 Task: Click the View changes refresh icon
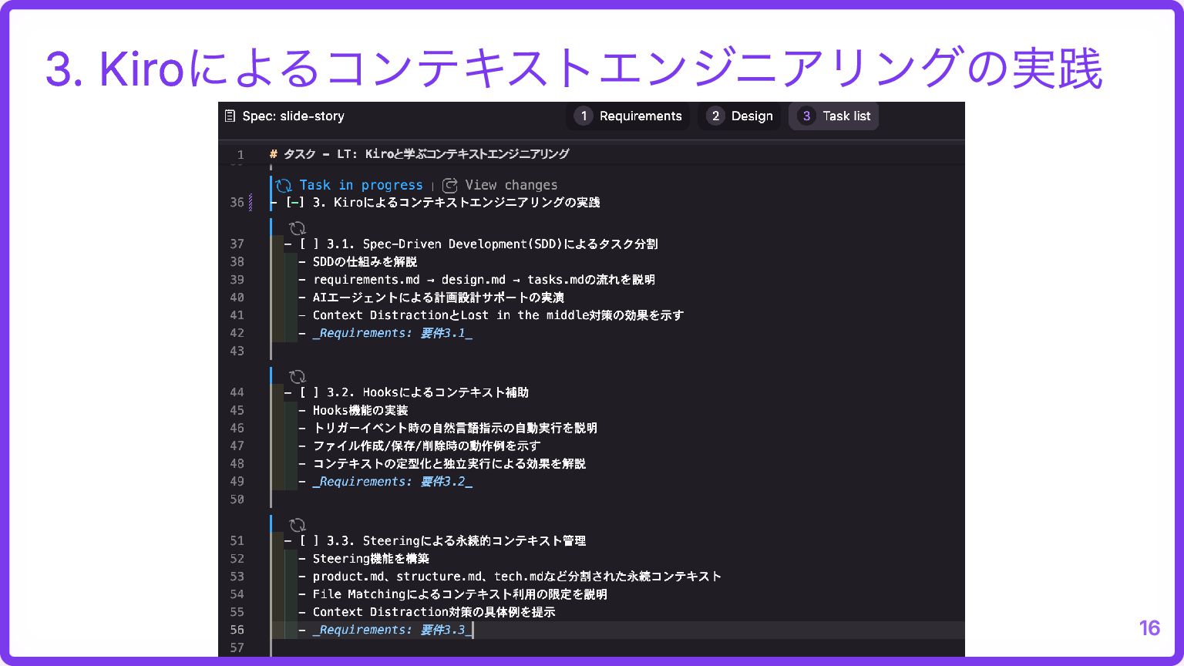(450, 186)
